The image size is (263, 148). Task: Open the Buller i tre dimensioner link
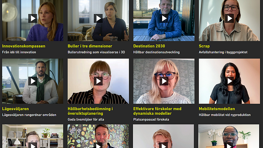pos(90,46)
